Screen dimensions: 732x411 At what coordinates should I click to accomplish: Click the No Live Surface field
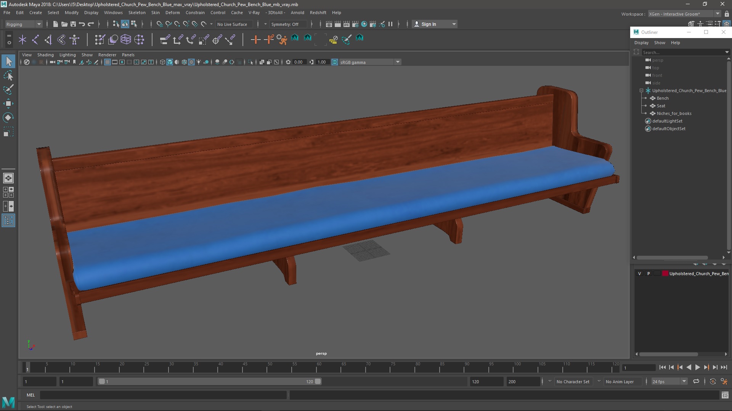(x=232, y=24)
